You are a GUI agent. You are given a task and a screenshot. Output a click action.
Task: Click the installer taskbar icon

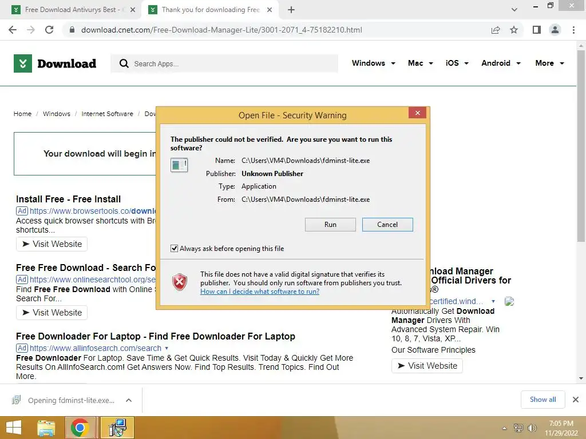tap(117, 428)
